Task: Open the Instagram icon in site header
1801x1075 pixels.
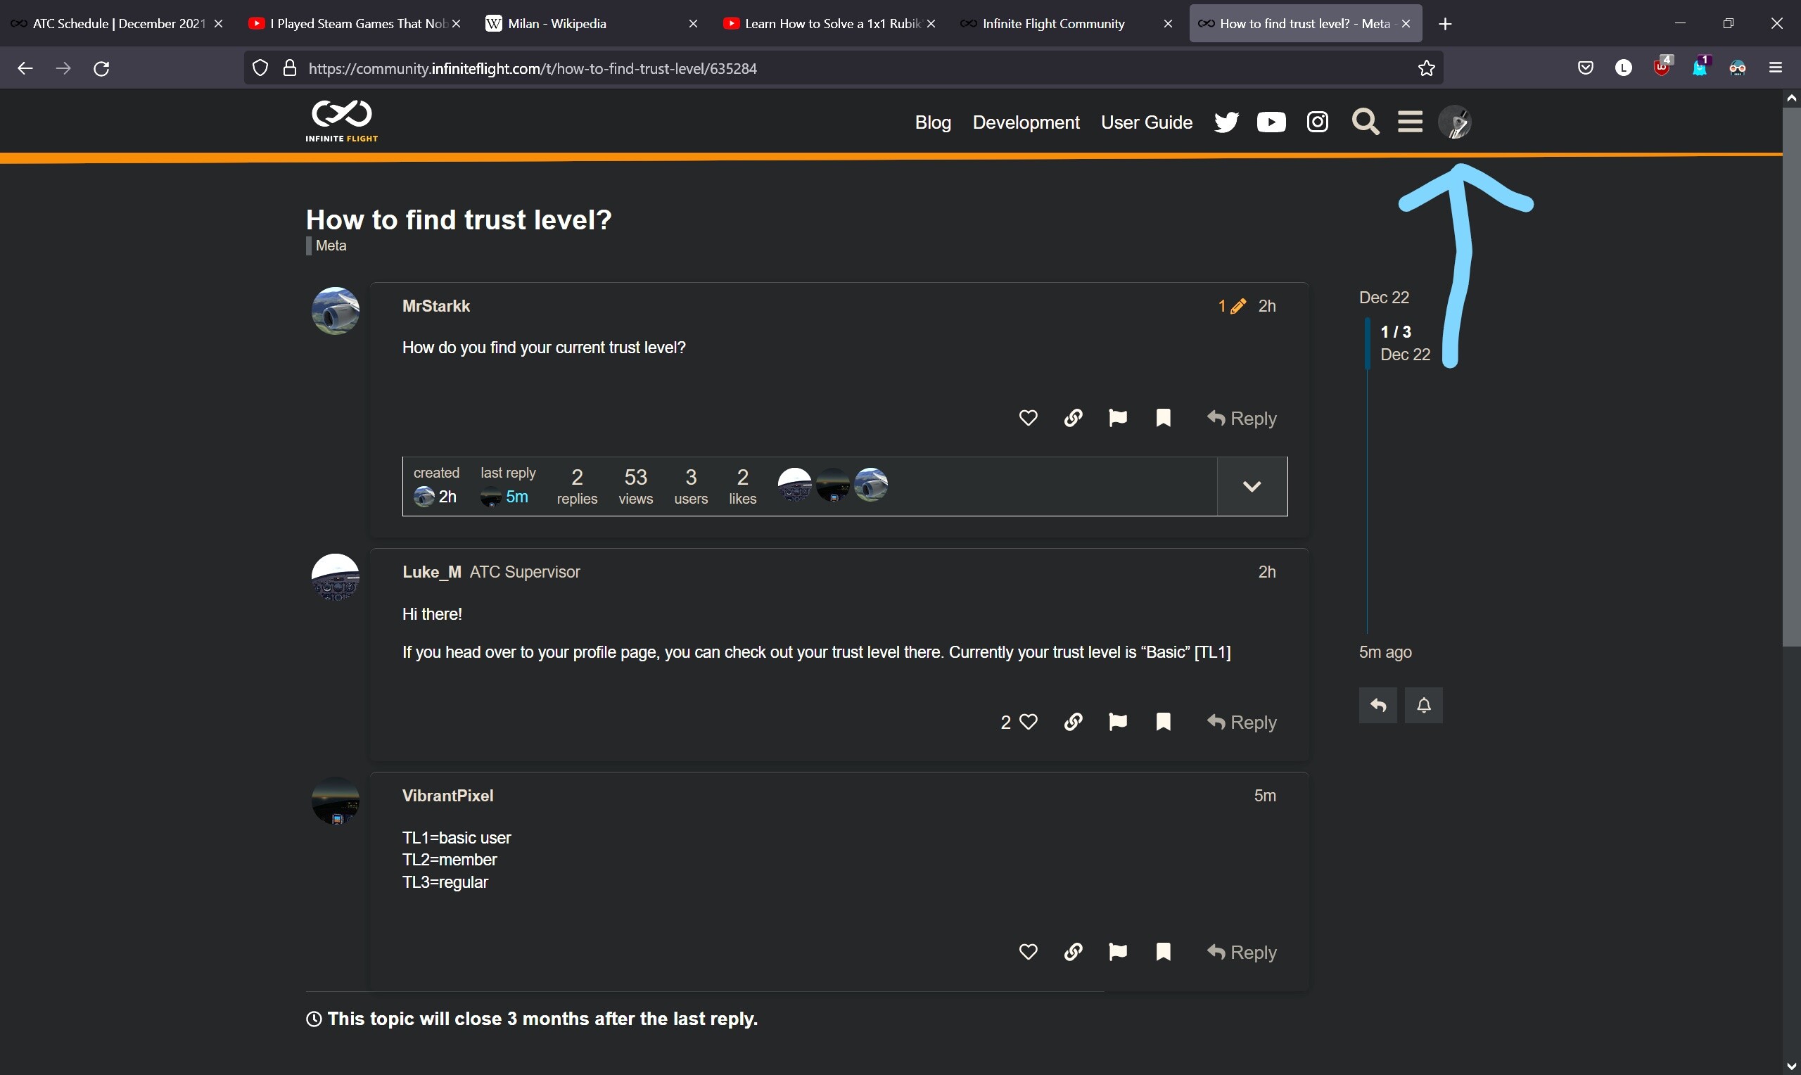Action: tap(1317, 122)
